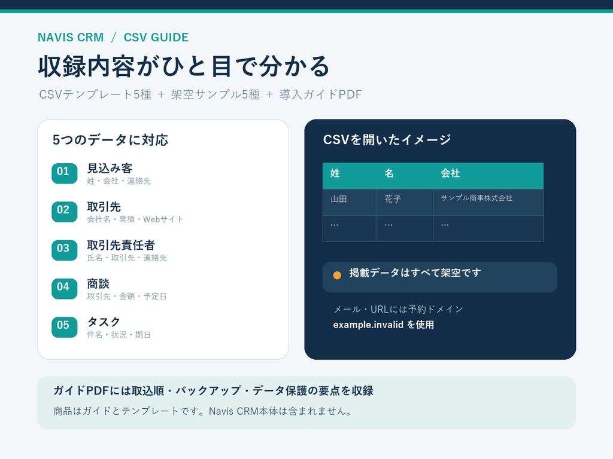Click the NAVIS CRM breadcrumb text
Image resolution: width=613 pixels, height=459 pixels.
point(71,38)
